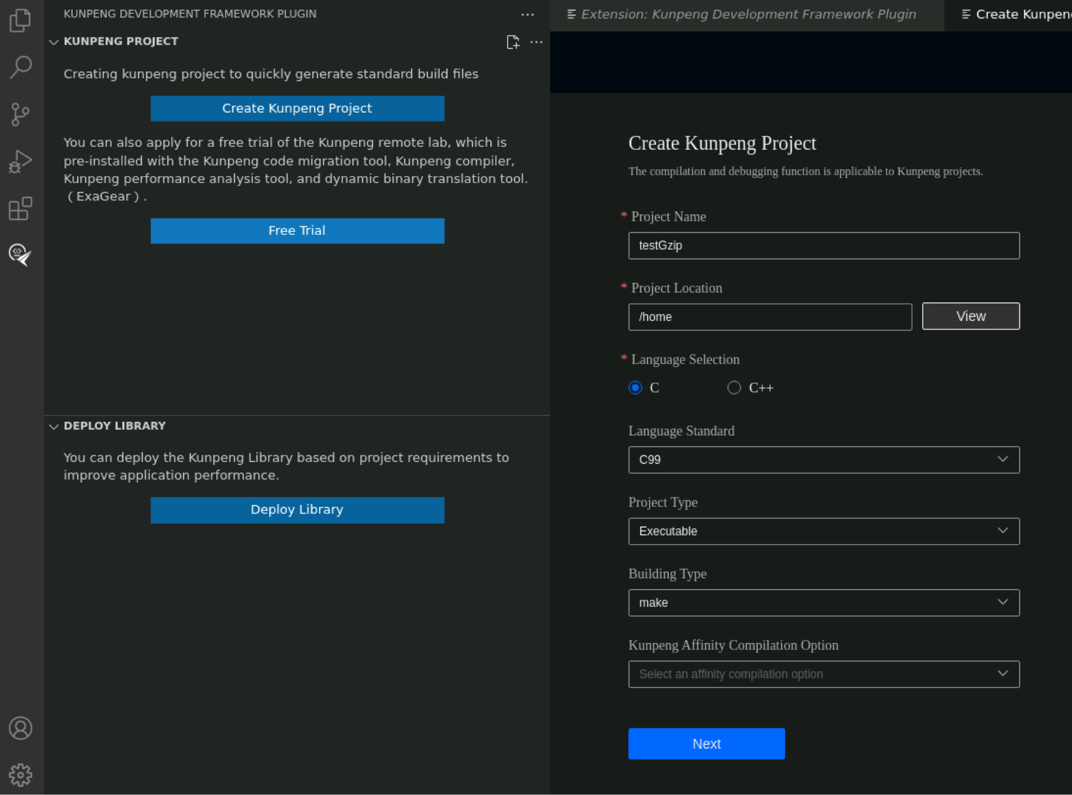The height and width of the screenshot is (795, 1072).
Task: Click the Project Name input field
Action: tap(823, 246)
